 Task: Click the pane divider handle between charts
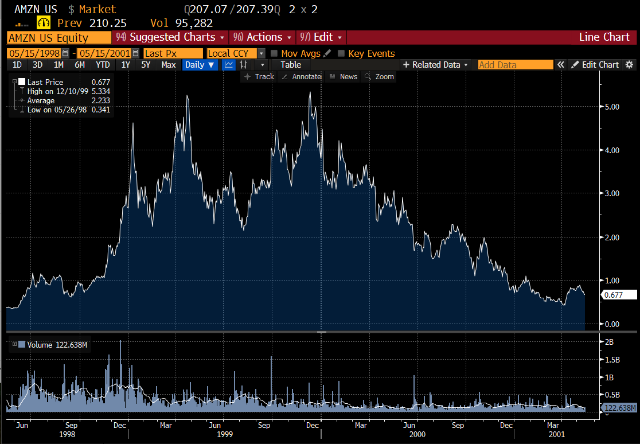322,332
